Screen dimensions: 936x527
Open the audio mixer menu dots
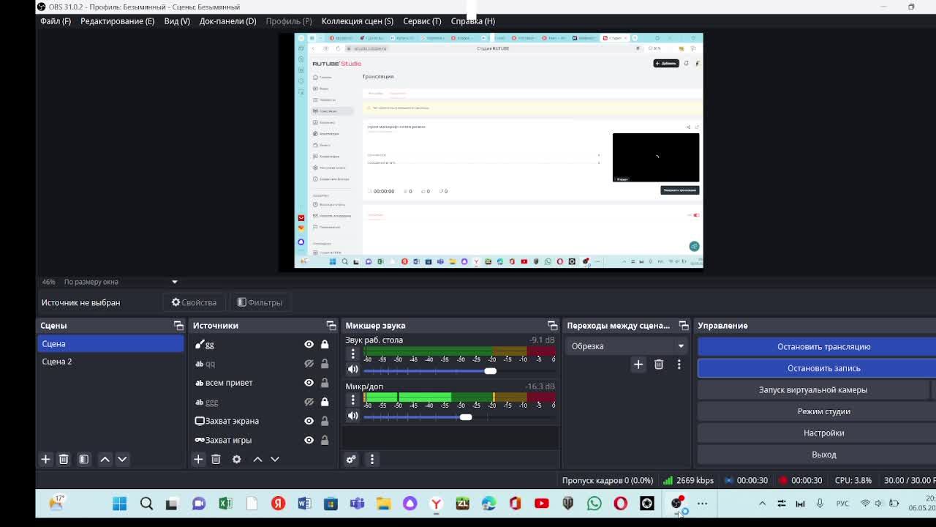tap(371, 460)
